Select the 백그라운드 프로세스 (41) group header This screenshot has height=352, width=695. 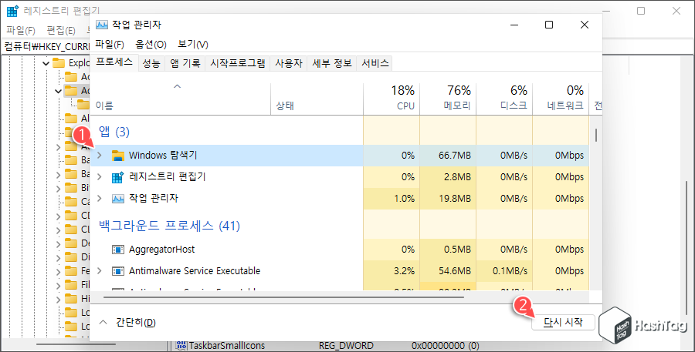(x=169, y=226)
